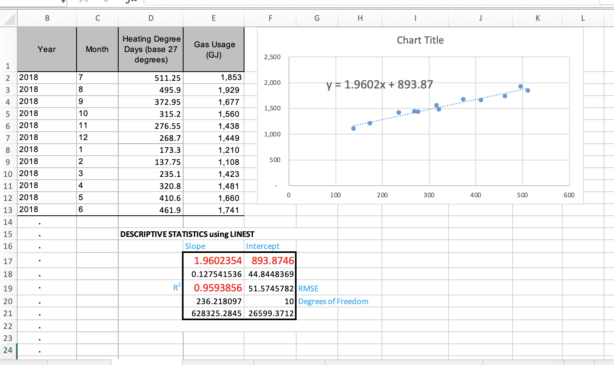Click the Year header cell
614x365 pixels.
(x=47, y=49)
